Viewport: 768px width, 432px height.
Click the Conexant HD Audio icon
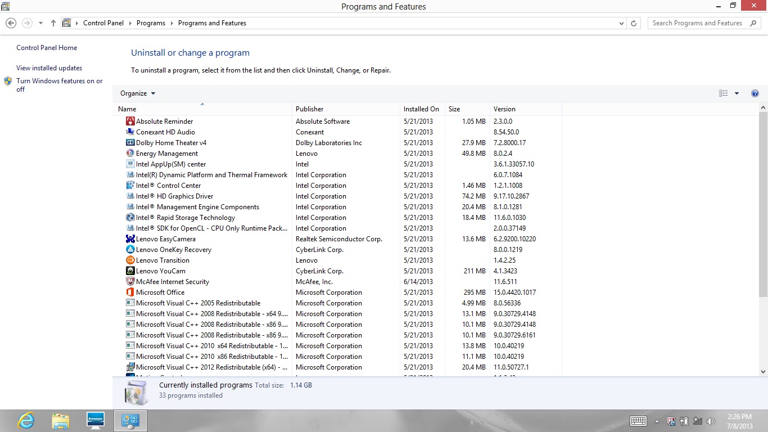click(x=130, y=132)
